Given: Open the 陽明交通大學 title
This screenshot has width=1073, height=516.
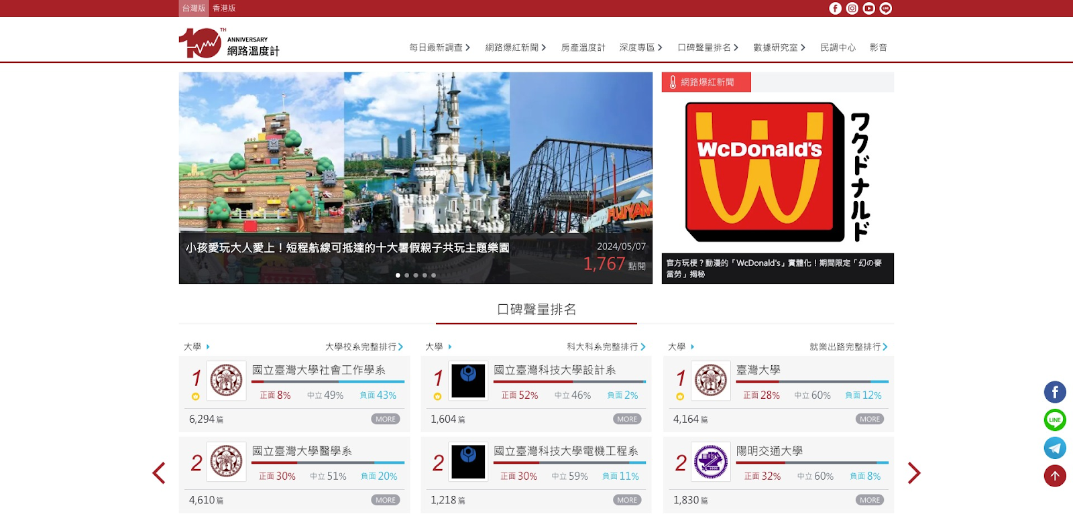Looking at the screenshot, I should tap(769, 451).
